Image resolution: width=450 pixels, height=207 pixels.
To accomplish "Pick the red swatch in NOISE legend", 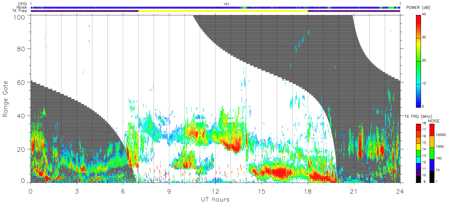I will coord(432,130).
